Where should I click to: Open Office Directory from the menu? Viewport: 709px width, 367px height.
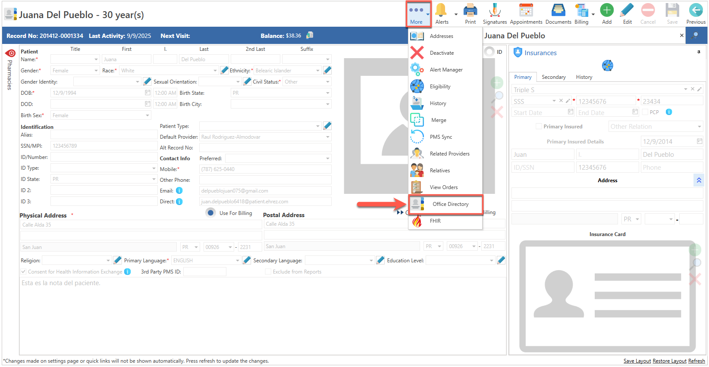pos(445,204)
